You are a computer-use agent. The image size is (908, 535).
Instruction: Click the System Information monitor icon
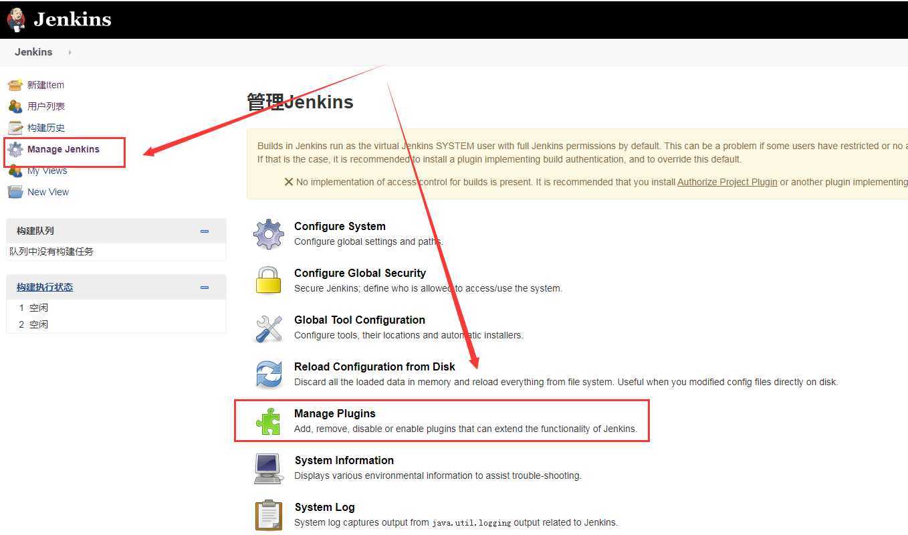269,468
